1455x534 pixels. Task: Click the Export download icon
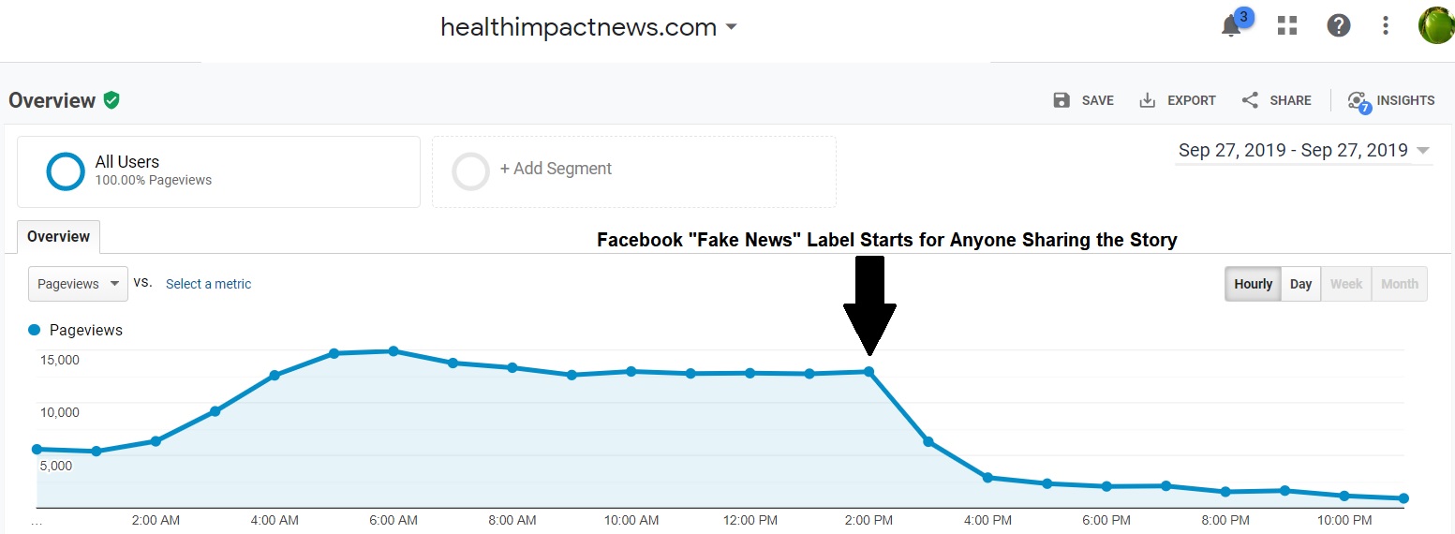click(x=1148, y=100)
